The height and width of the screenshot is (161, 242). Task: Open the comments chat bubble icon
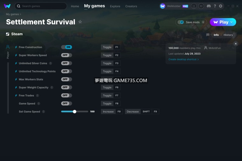(x=208, y=35)
